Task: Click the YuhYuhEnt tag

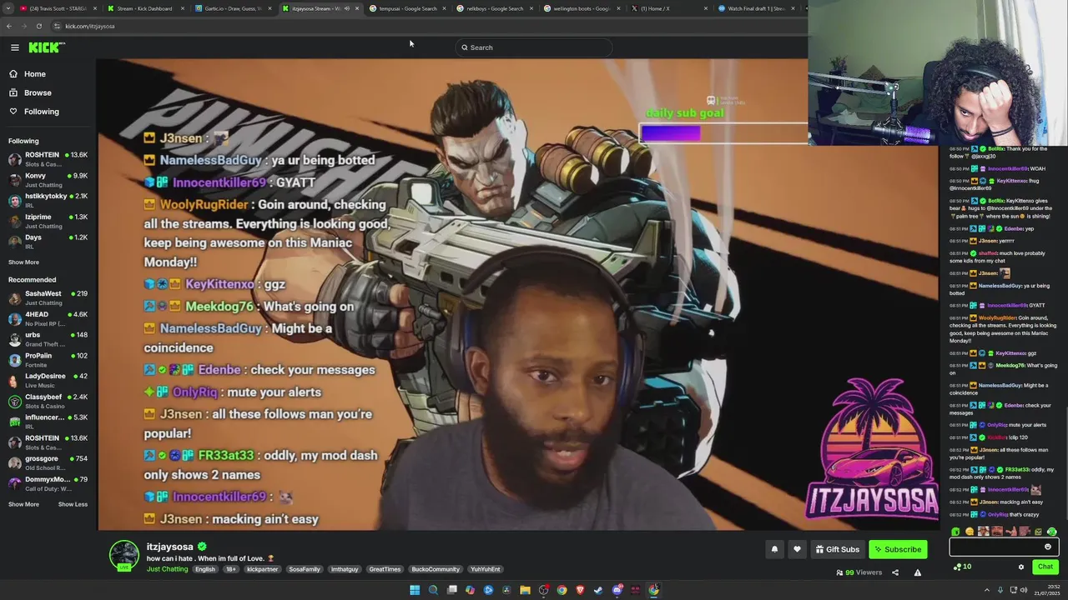Action: (485, 569)
